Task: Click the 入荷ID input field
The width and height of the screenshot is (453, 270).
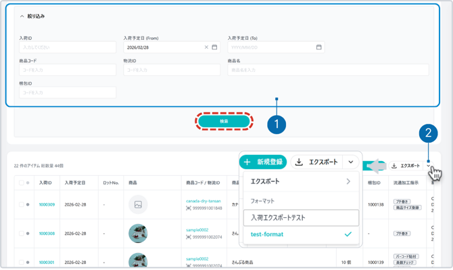Action: (x=68, y=47)
